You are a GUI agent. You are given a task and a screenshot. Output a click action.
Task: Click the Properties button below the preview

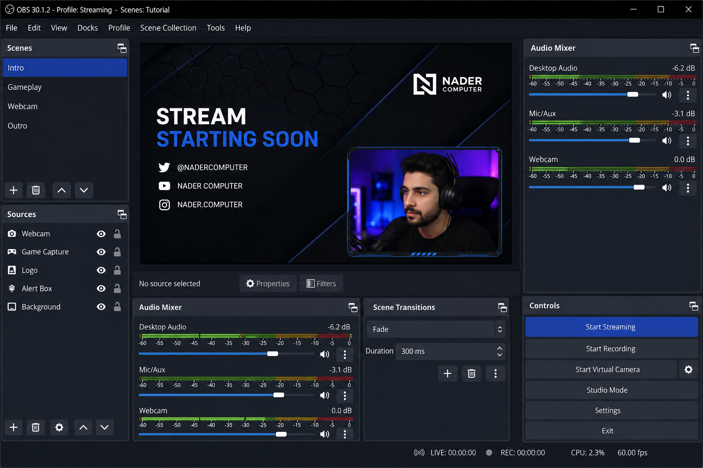point(268,283)
